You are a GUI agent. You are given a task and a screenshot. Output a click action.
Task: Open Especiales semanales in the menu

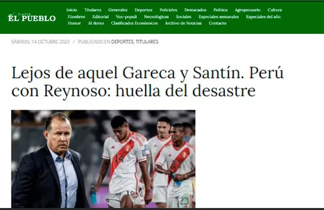[x=219, y=17]
